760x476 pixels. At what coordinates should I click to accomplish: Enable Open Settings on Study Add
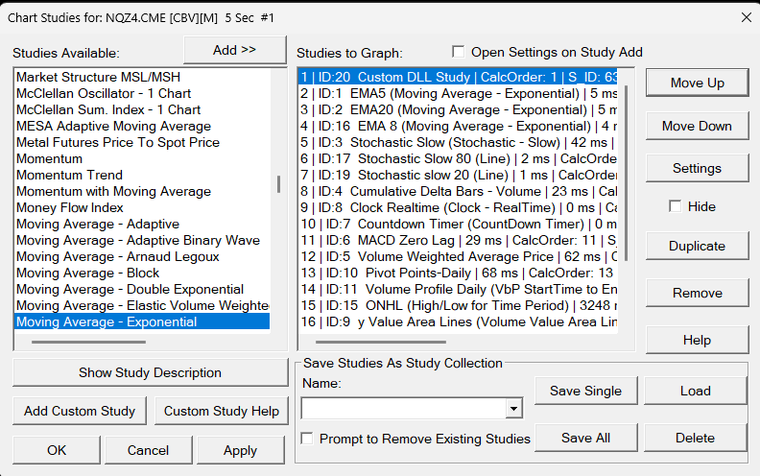point(458,52)
